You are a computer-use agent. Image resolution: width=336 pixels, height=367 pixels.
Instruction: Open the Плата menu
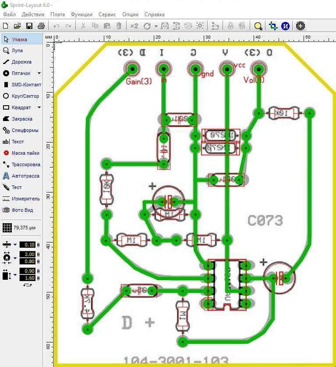tap(57, 14)
